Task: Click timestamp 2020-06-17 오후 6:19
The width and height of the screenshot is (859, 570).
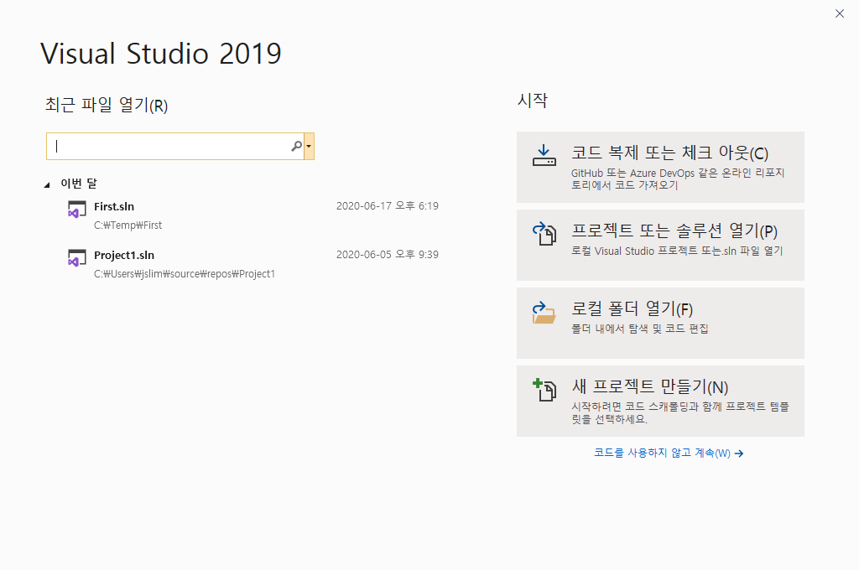Action: coord(388,206)
